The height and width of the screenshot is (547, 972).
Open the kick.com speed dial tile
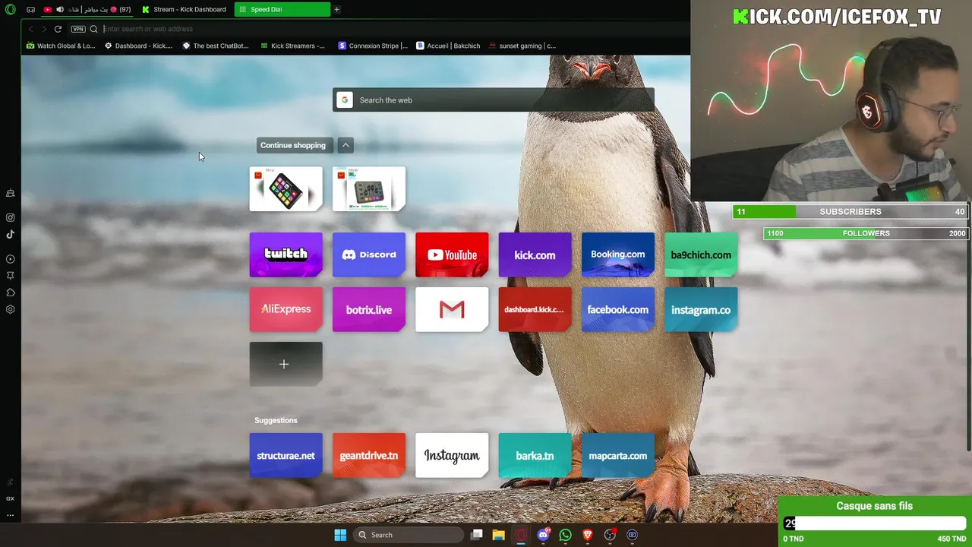(x=535, y=255)
